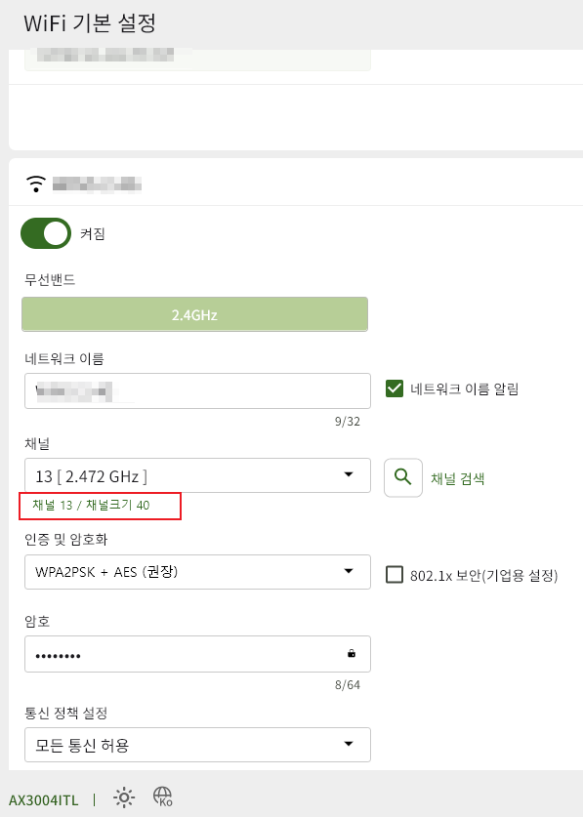The width and height of the screenshot is (583, 817).
Task: Turn off the 켜짐 WiFi switch
Action: [x=46, y=233]
